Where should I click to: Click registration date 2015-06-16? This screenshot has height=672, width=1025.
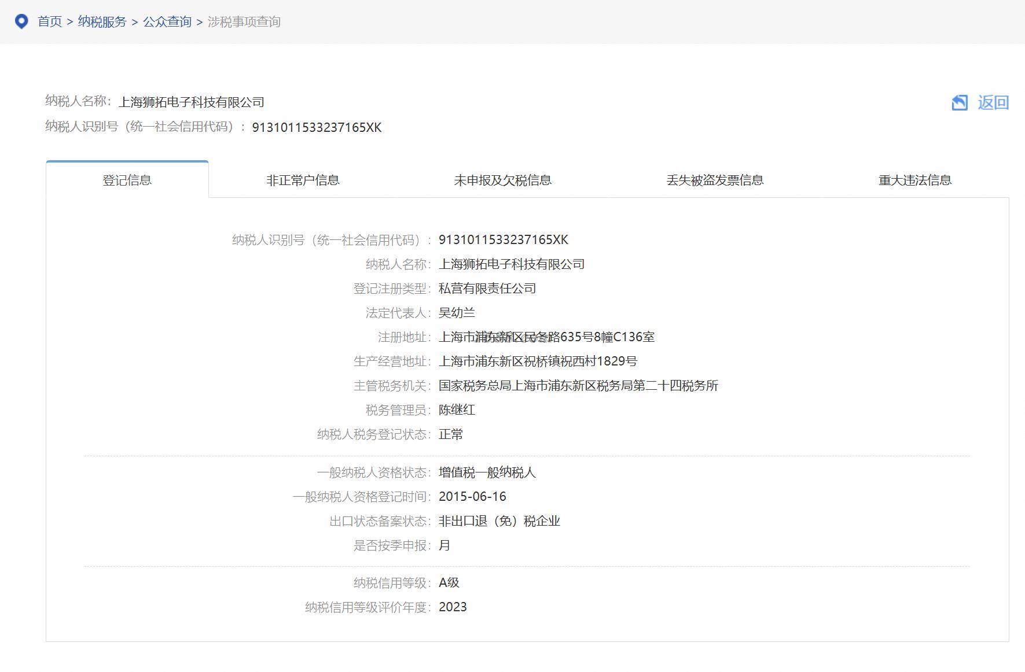472,497
